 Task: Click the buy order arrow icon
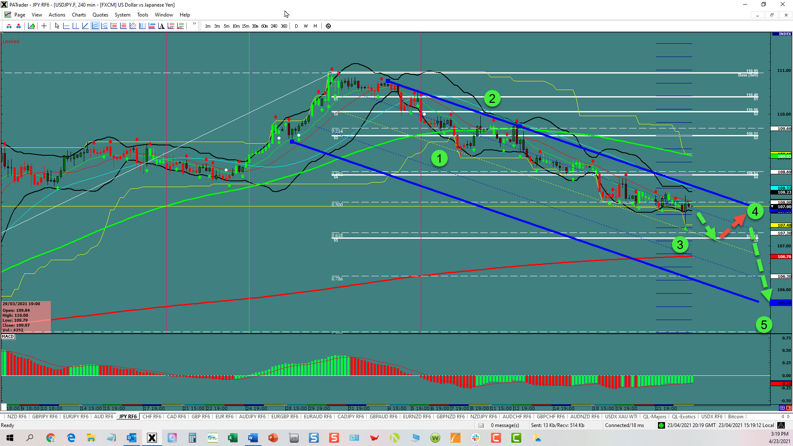19,26
